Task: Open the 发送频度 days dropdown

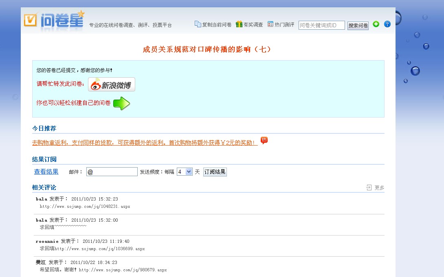Action: click(x=185, y=172)
